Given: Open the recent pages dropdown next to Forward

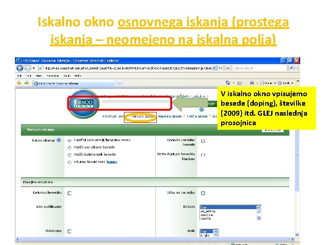Looking at the screenshot, I should (x=34, y=68).
